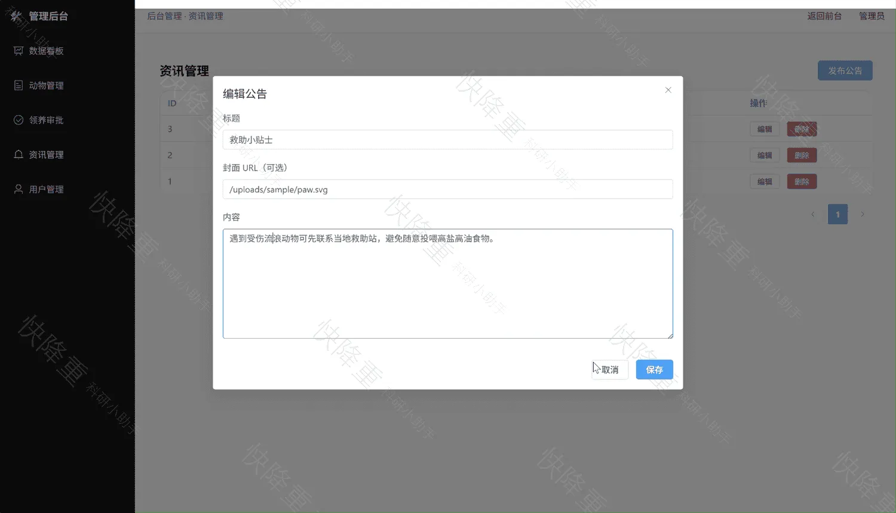This screenshot has height=513, width=896.
Task: Click the 领养审批 checkmark icon
Action: [19, 120]
